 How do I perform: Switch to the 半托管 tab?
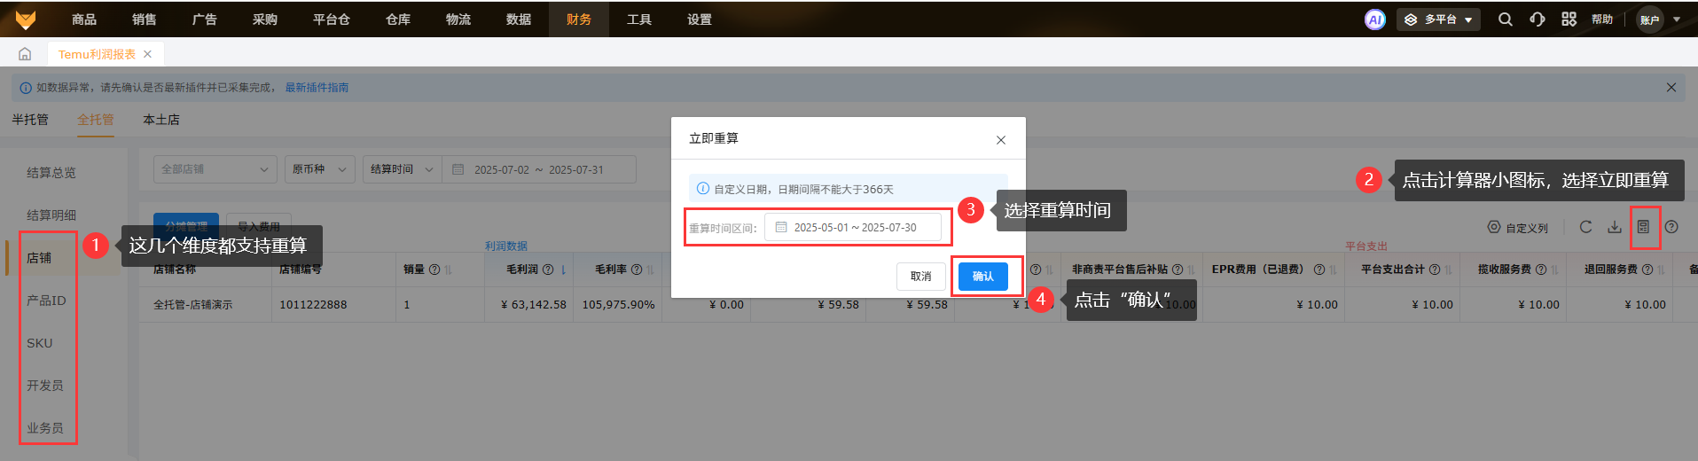[30, 120]
